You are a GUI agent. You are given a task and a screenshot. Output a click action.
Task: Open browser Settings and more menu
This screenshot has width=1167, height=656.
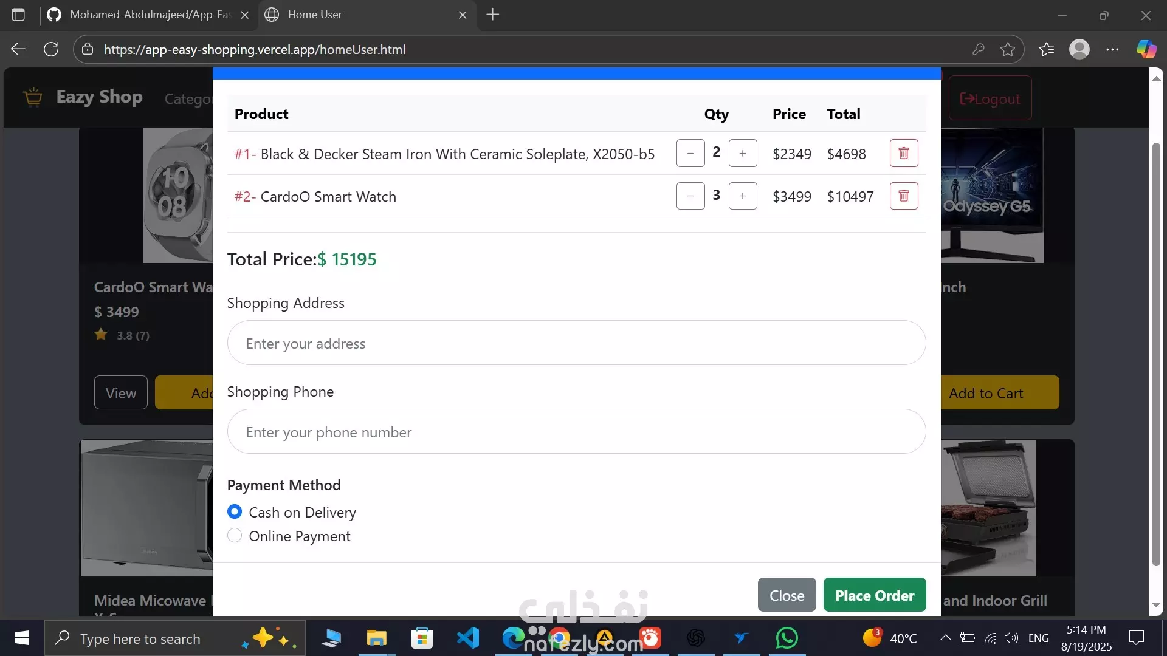tap(1112, 49)
